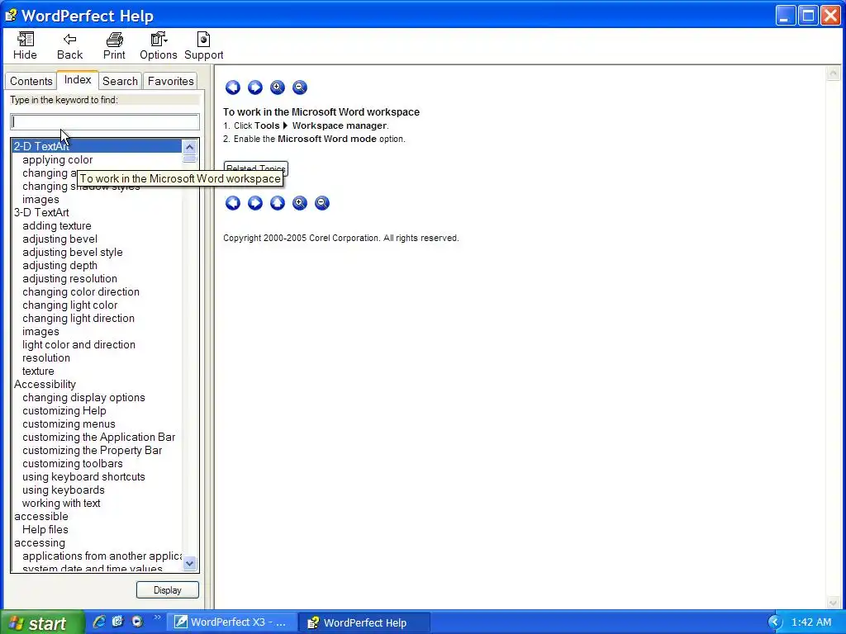Focus the keyword input field

105,122
